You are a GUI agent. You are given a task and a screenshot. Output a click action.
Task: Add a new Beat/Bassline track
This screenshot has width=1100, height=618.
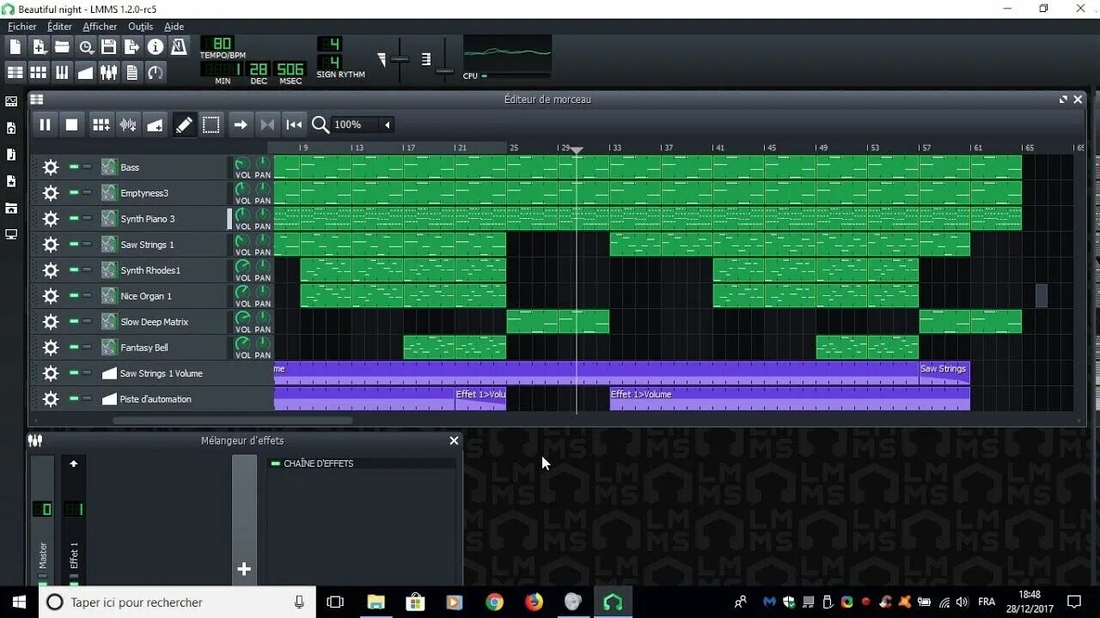(101, 124)
